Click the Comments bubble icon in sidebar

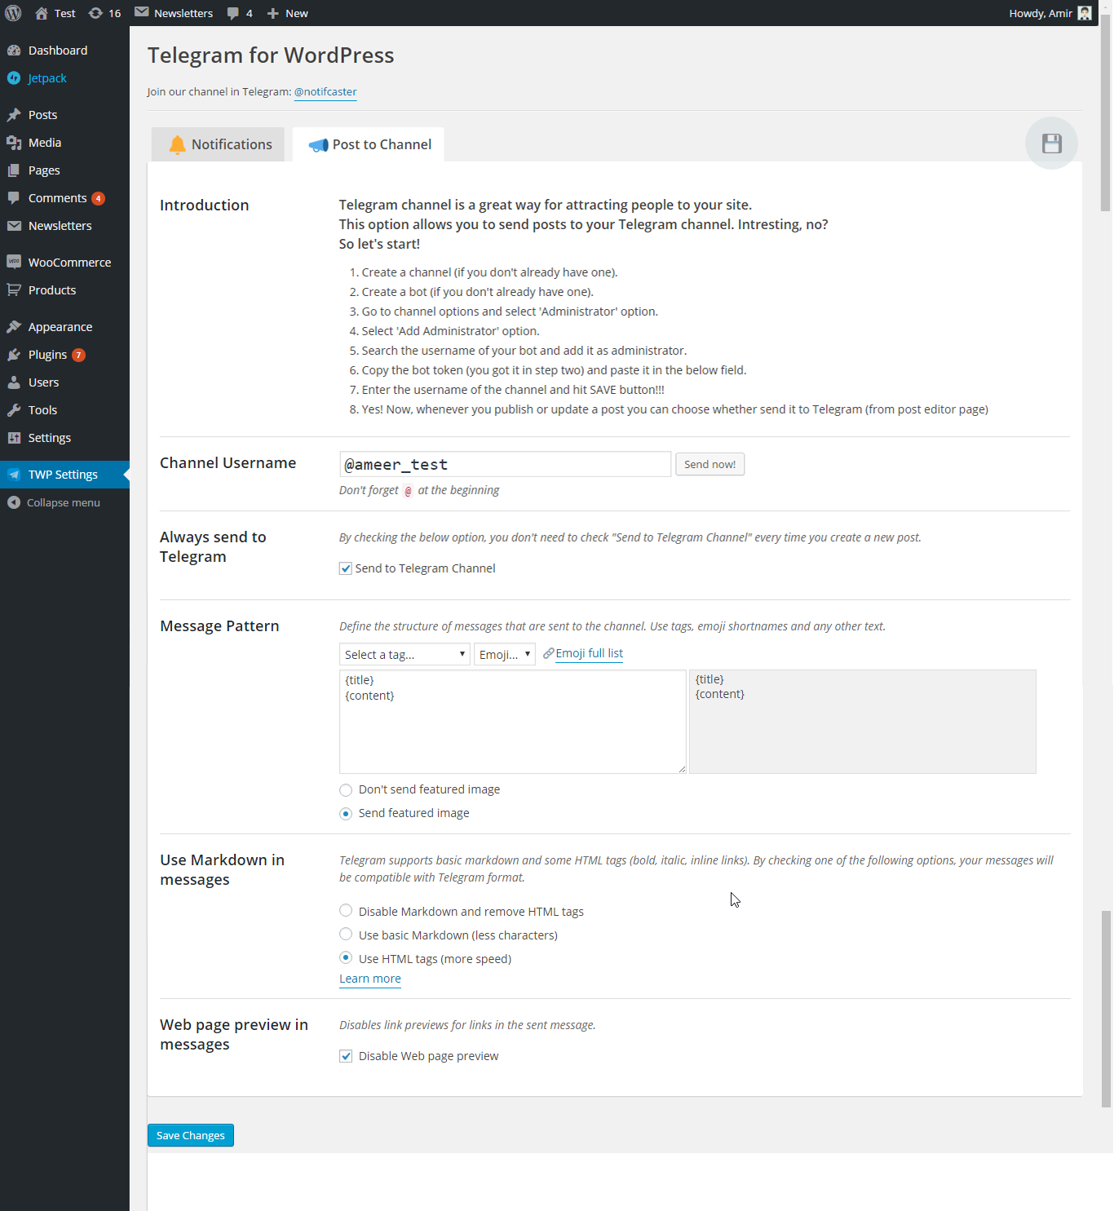14,198
